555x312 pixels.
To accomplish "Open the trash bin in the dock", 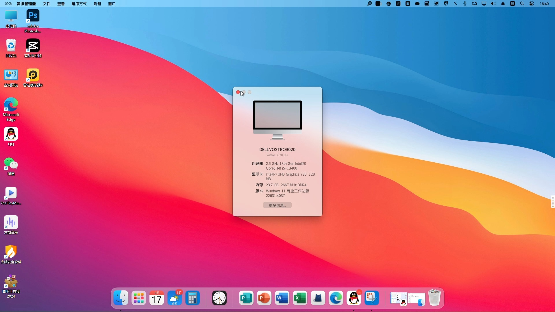I will tap(434, 298).
